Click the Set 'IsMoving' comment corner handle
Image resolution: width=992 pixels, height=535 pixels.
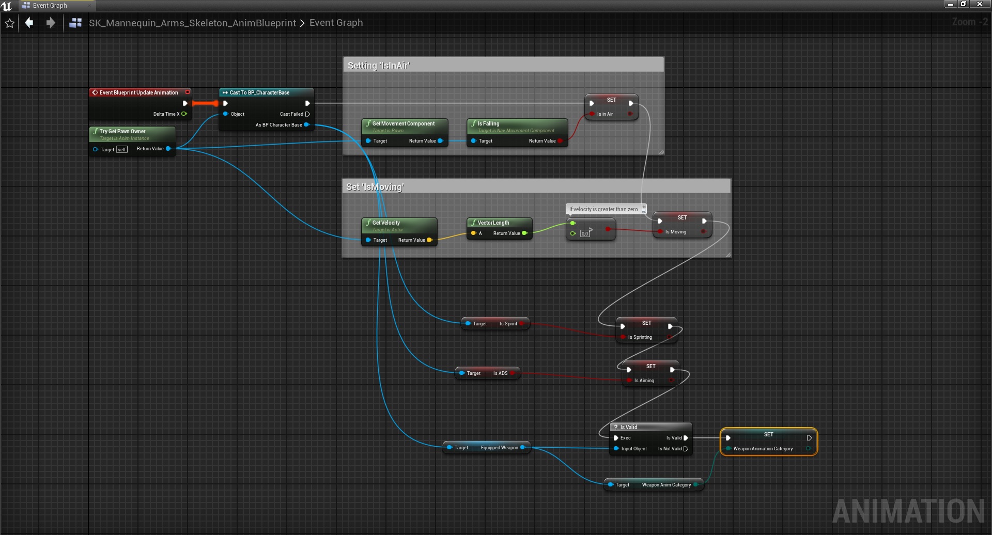[728, 255]
